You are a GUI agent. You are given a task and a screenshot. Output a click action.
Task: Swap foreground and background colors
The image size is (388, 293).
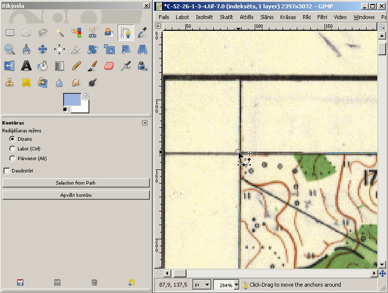86,95
